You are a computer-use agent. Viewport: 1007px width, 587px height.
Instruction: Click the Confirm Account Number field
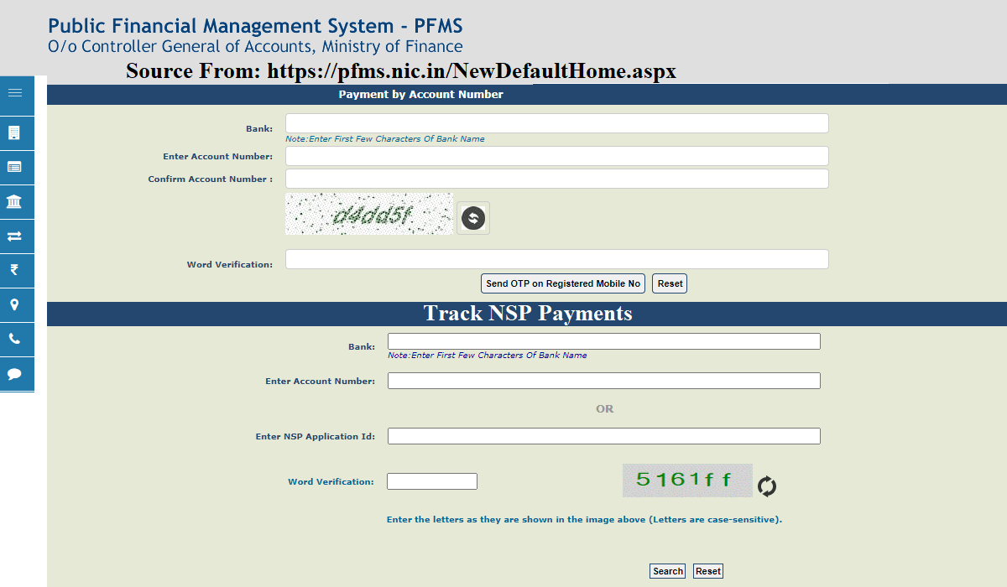pyautogui.click(x=556, y=179)
